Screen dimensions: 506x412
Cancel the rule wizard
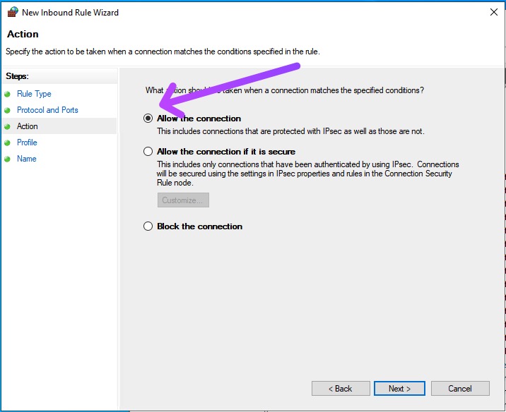point(460,389)
